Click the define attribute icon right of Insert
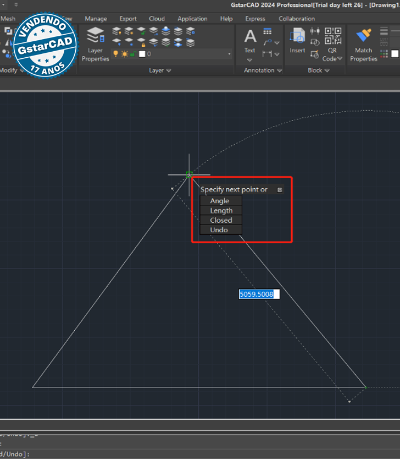This screenshot has height=459, width=400. [315, 31]
